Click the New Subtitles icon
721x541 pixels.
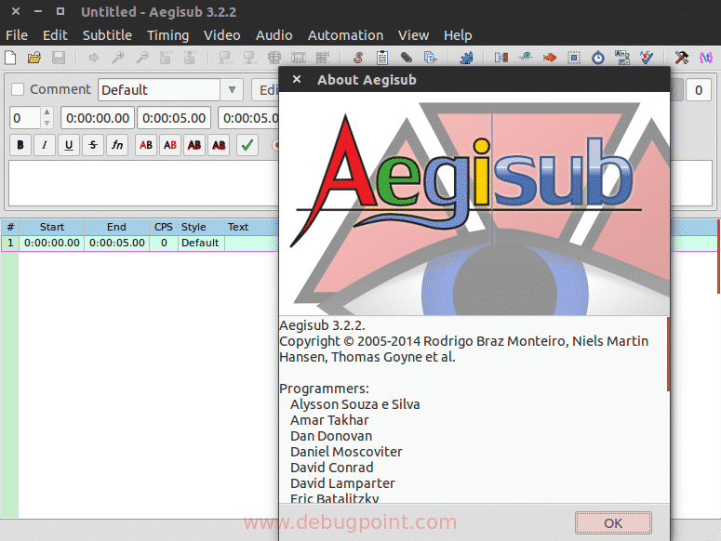pos(10,58)
